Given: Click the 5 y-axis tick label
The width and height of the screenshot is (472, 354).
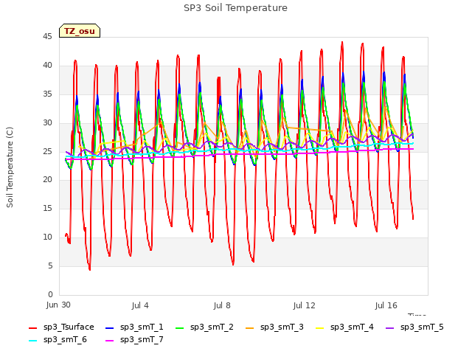Looking at the screenshot, I should 50,265.
